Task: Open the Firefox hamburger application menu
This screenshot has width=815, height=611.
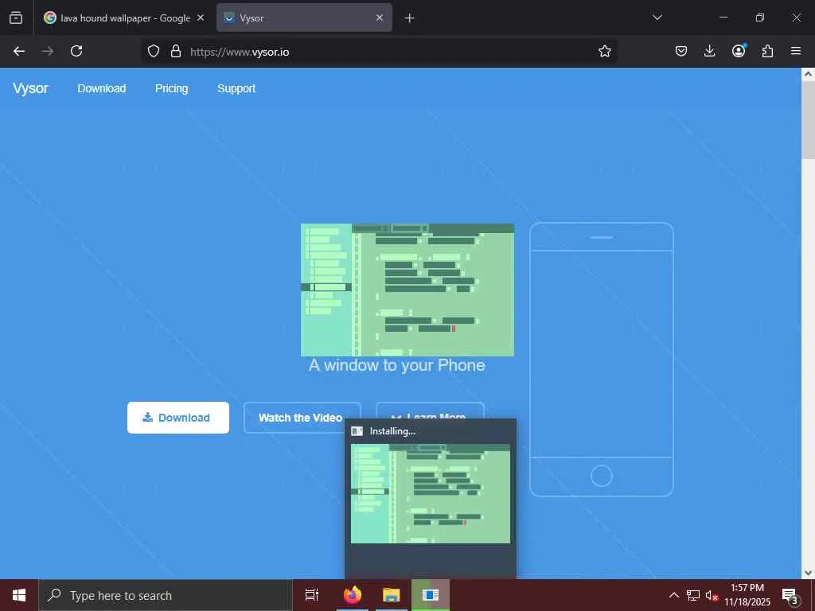Action: [x=796, y=51]
